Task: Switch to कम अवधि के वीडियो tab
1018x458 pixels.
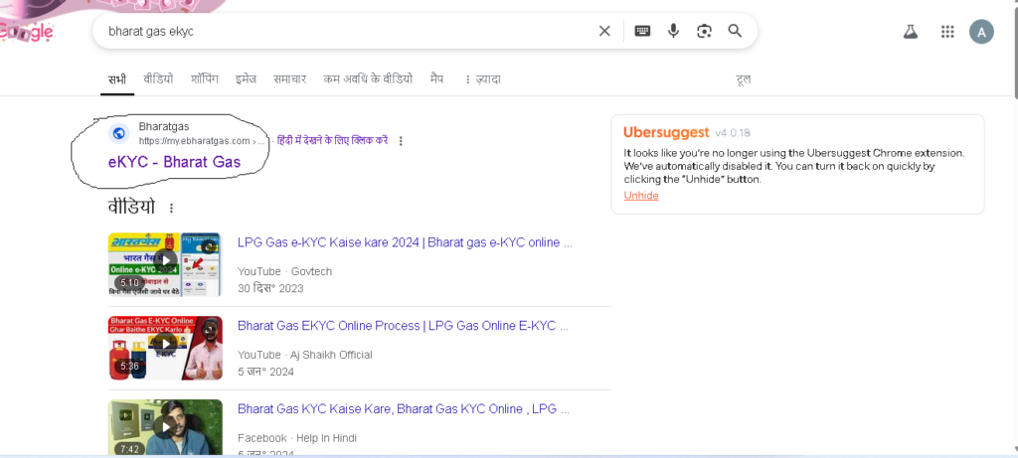Action: tap(368, 79)
